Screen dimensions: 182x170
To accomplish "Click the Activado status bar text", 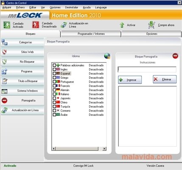I will click(x=10, y=166).
